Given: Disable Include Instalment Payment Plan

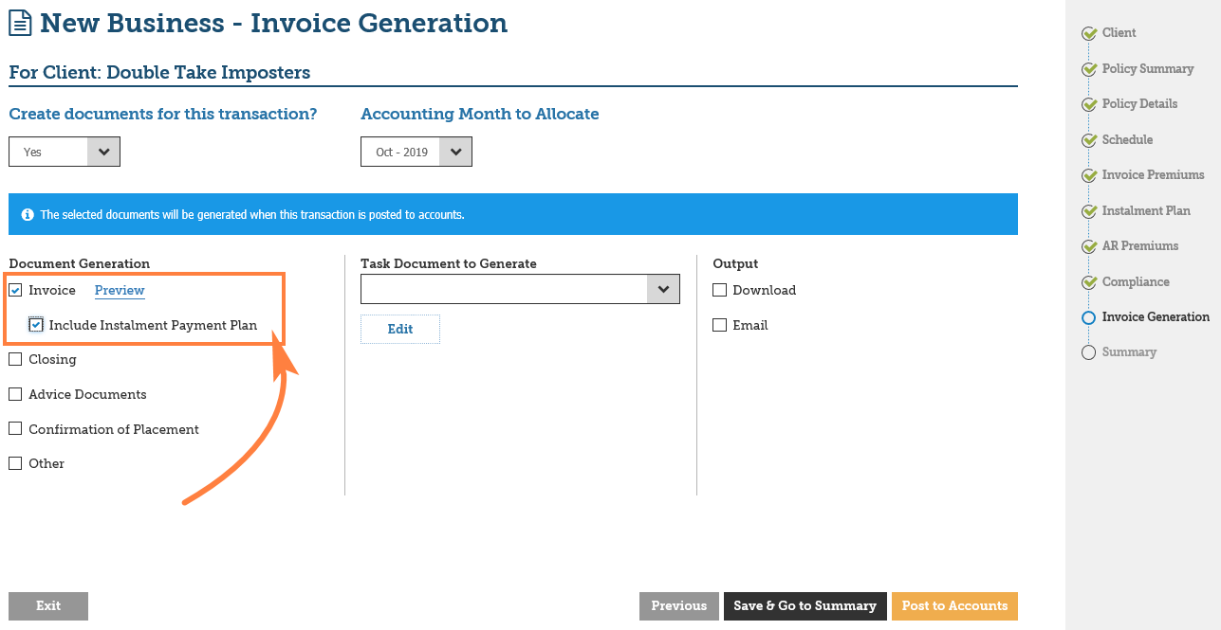Looking at the screenshot, I should (x=36, y=325).
